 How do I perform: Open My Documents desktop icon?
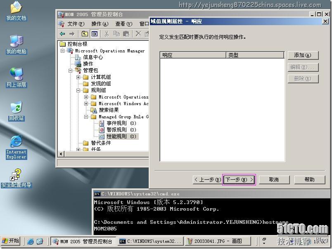pyautogui.click(x=16, y=11)
